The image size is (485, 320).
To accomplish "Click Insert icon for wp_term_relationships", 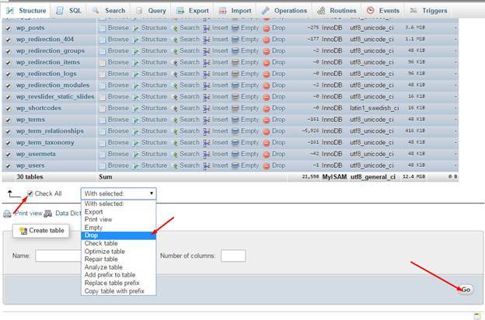I will [x=207, y=131].
